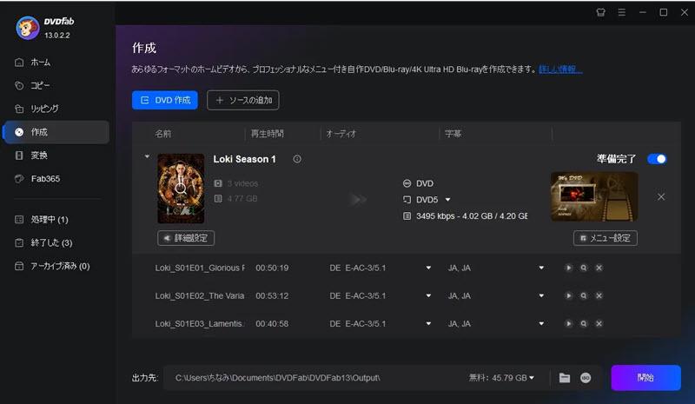Image resolution: width=695 pixels, height=404 pixels.
Task: Toggle the 準備完了 ready switch
Action: point(658,159)
